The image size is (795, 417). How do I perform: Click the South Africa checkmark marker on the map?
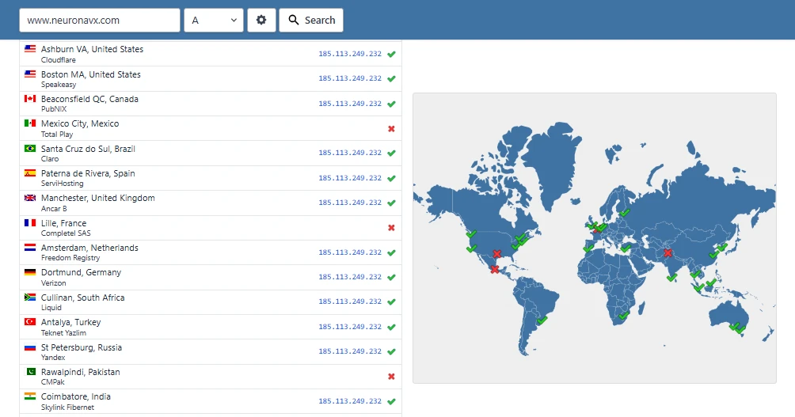pos(624,315)
